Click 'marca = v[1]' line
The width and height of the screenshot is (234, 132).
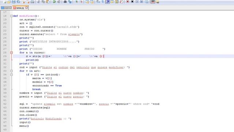click(42, 78)
